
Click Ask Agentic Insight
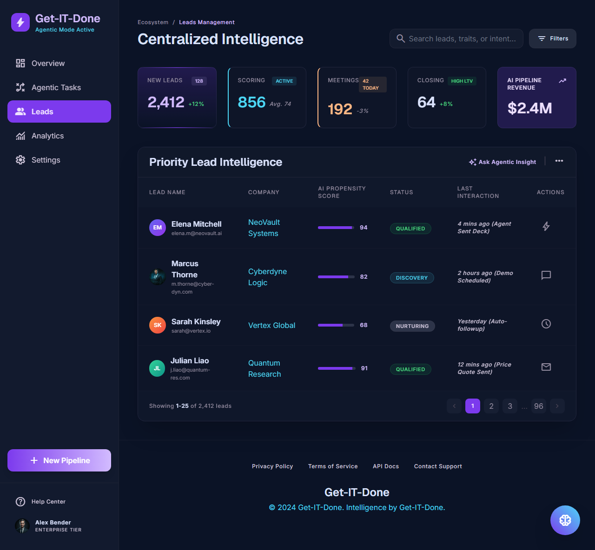(x=502, y=162)
